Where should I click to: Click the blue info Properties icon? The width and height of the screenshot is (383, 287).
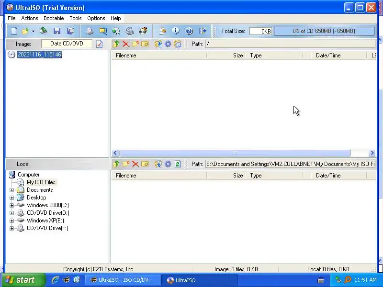click(176, 31)
